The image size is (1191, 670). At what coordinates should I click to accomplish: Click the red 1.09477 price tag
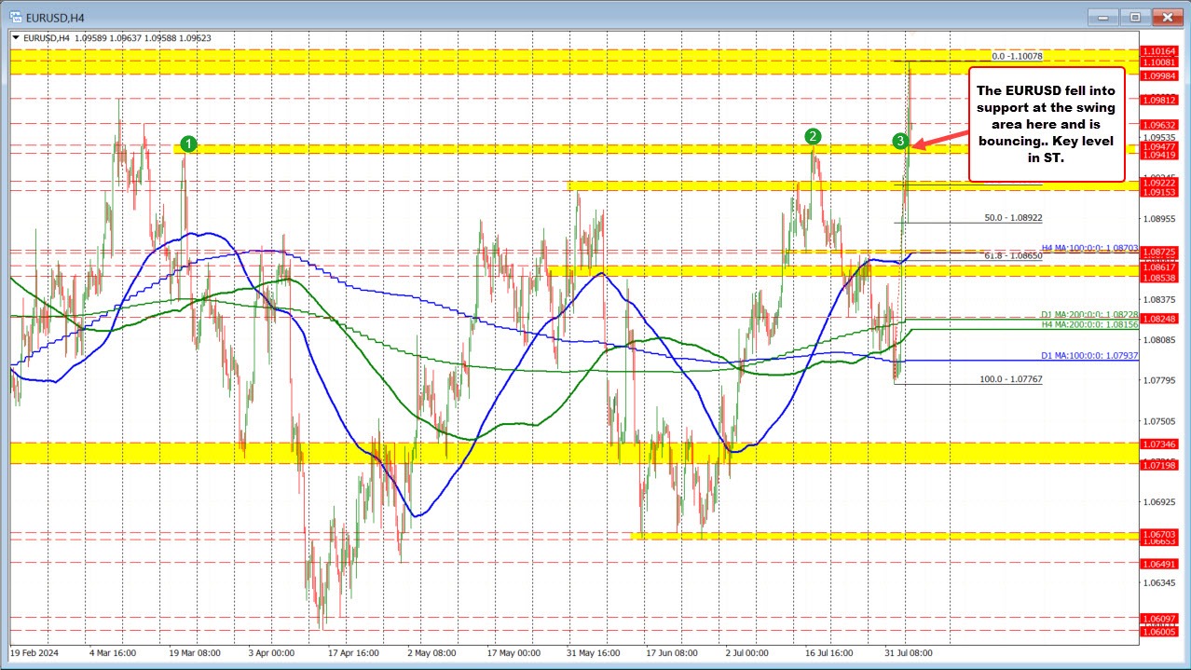[x=1162, y=146]
